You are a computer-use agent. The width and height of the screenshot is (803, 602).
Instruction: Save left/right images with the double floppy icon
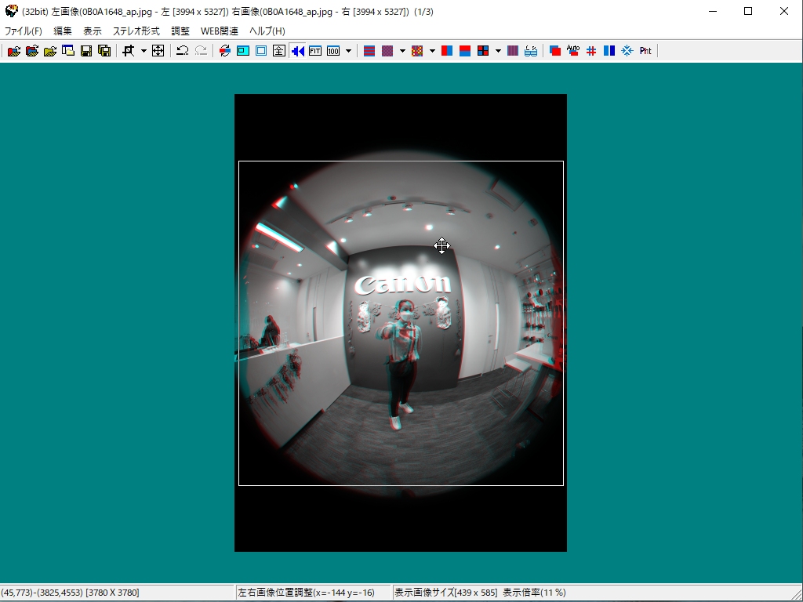pyautogui.click(x=104, y=51)
